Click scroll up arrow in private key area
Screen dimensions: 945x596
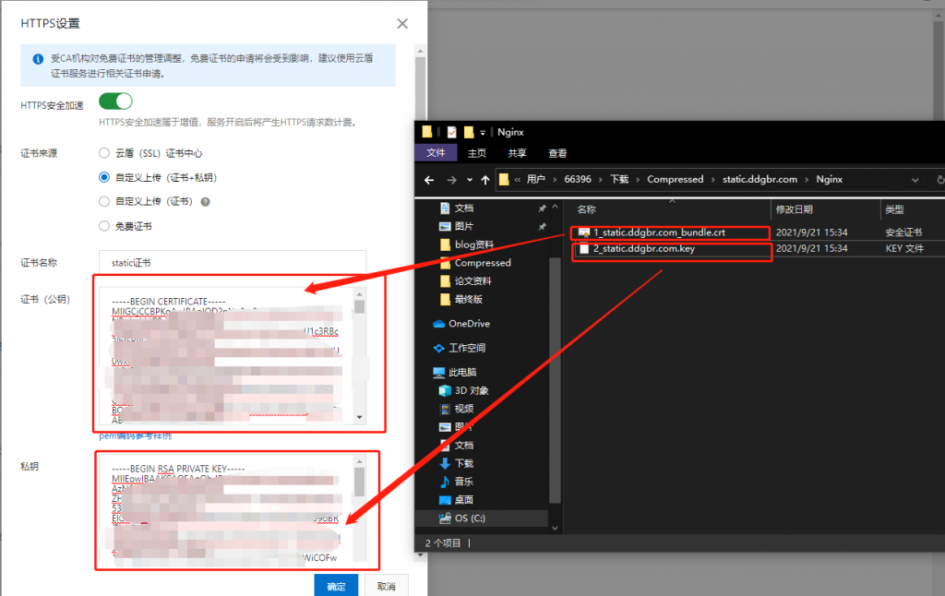tap(359, 461)
